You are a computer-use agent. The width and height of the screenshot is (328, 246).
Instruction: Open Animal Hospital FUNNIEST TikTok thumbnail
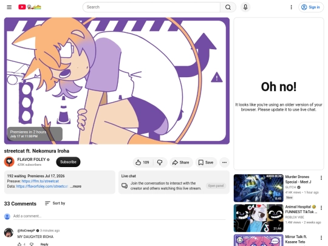pos(259,218)
